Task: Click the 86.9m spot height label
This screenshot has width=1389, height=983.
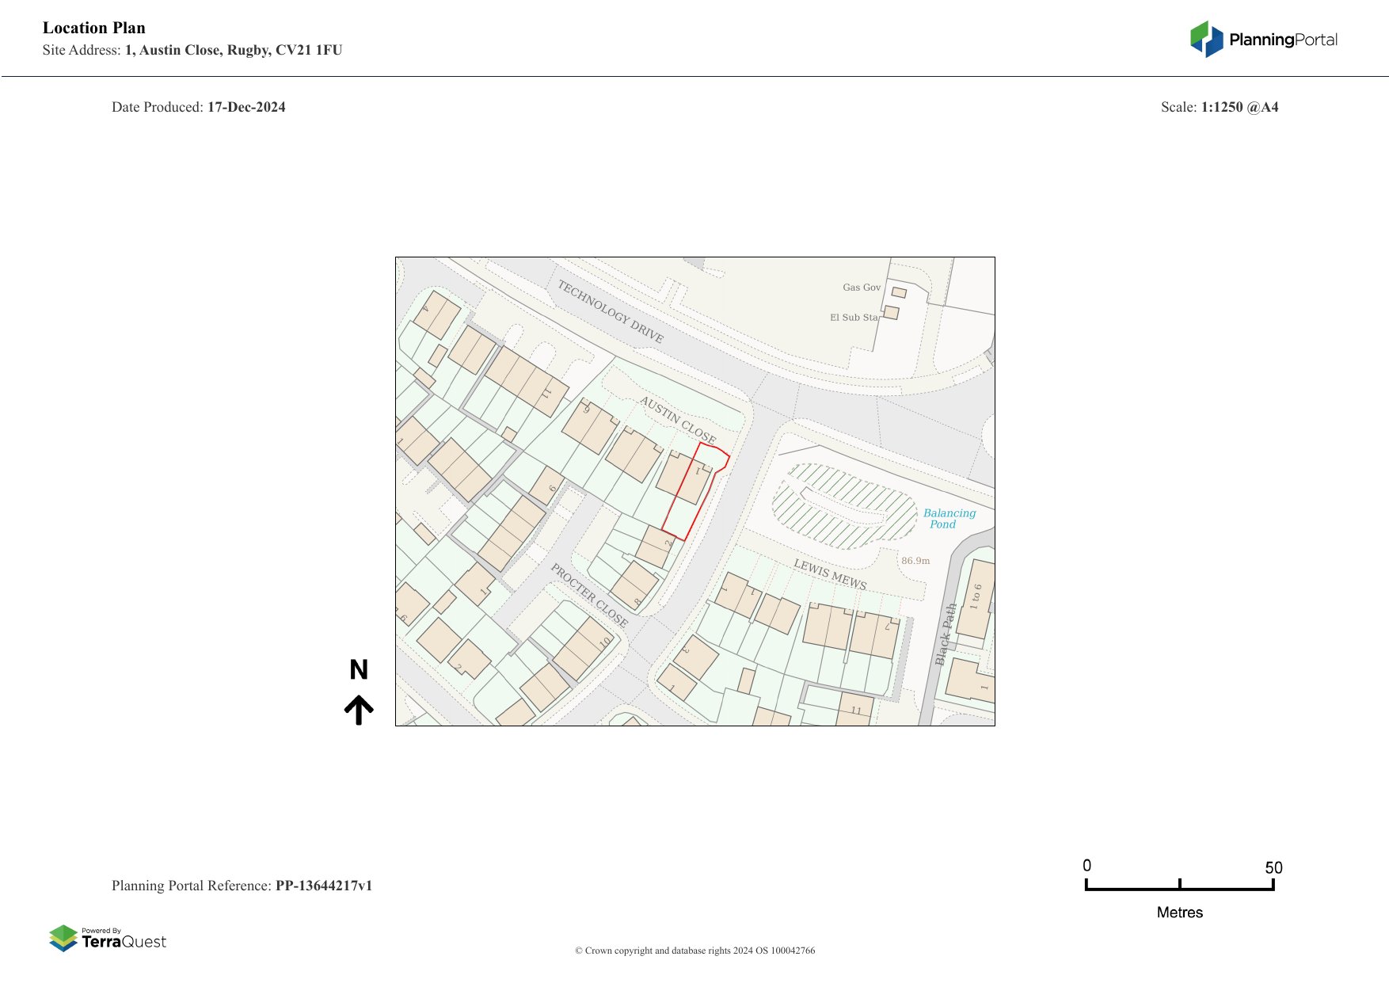Action: [915, 561]
